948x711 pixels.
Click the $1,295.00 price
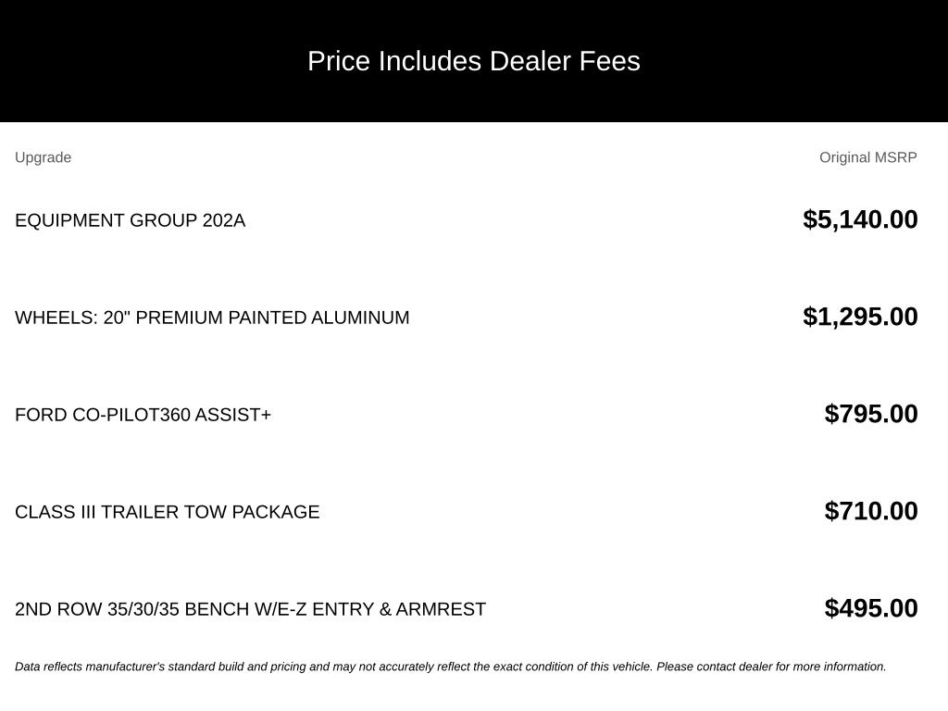coord(860,317)
